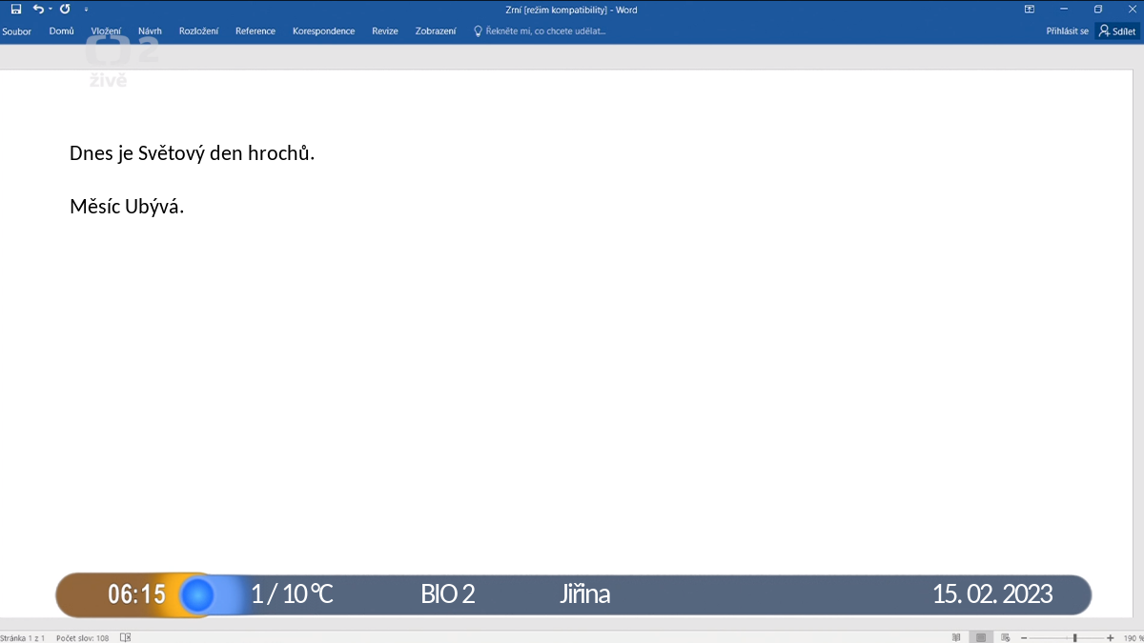This screenshot has width=1144, height=643.
Task: Switch to the Reference ribbon tab
Action: 255,31
